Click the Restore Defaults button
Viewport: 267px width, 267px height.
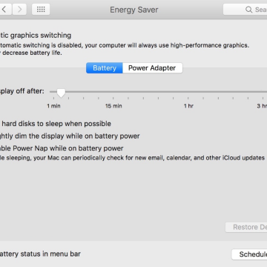246,227
